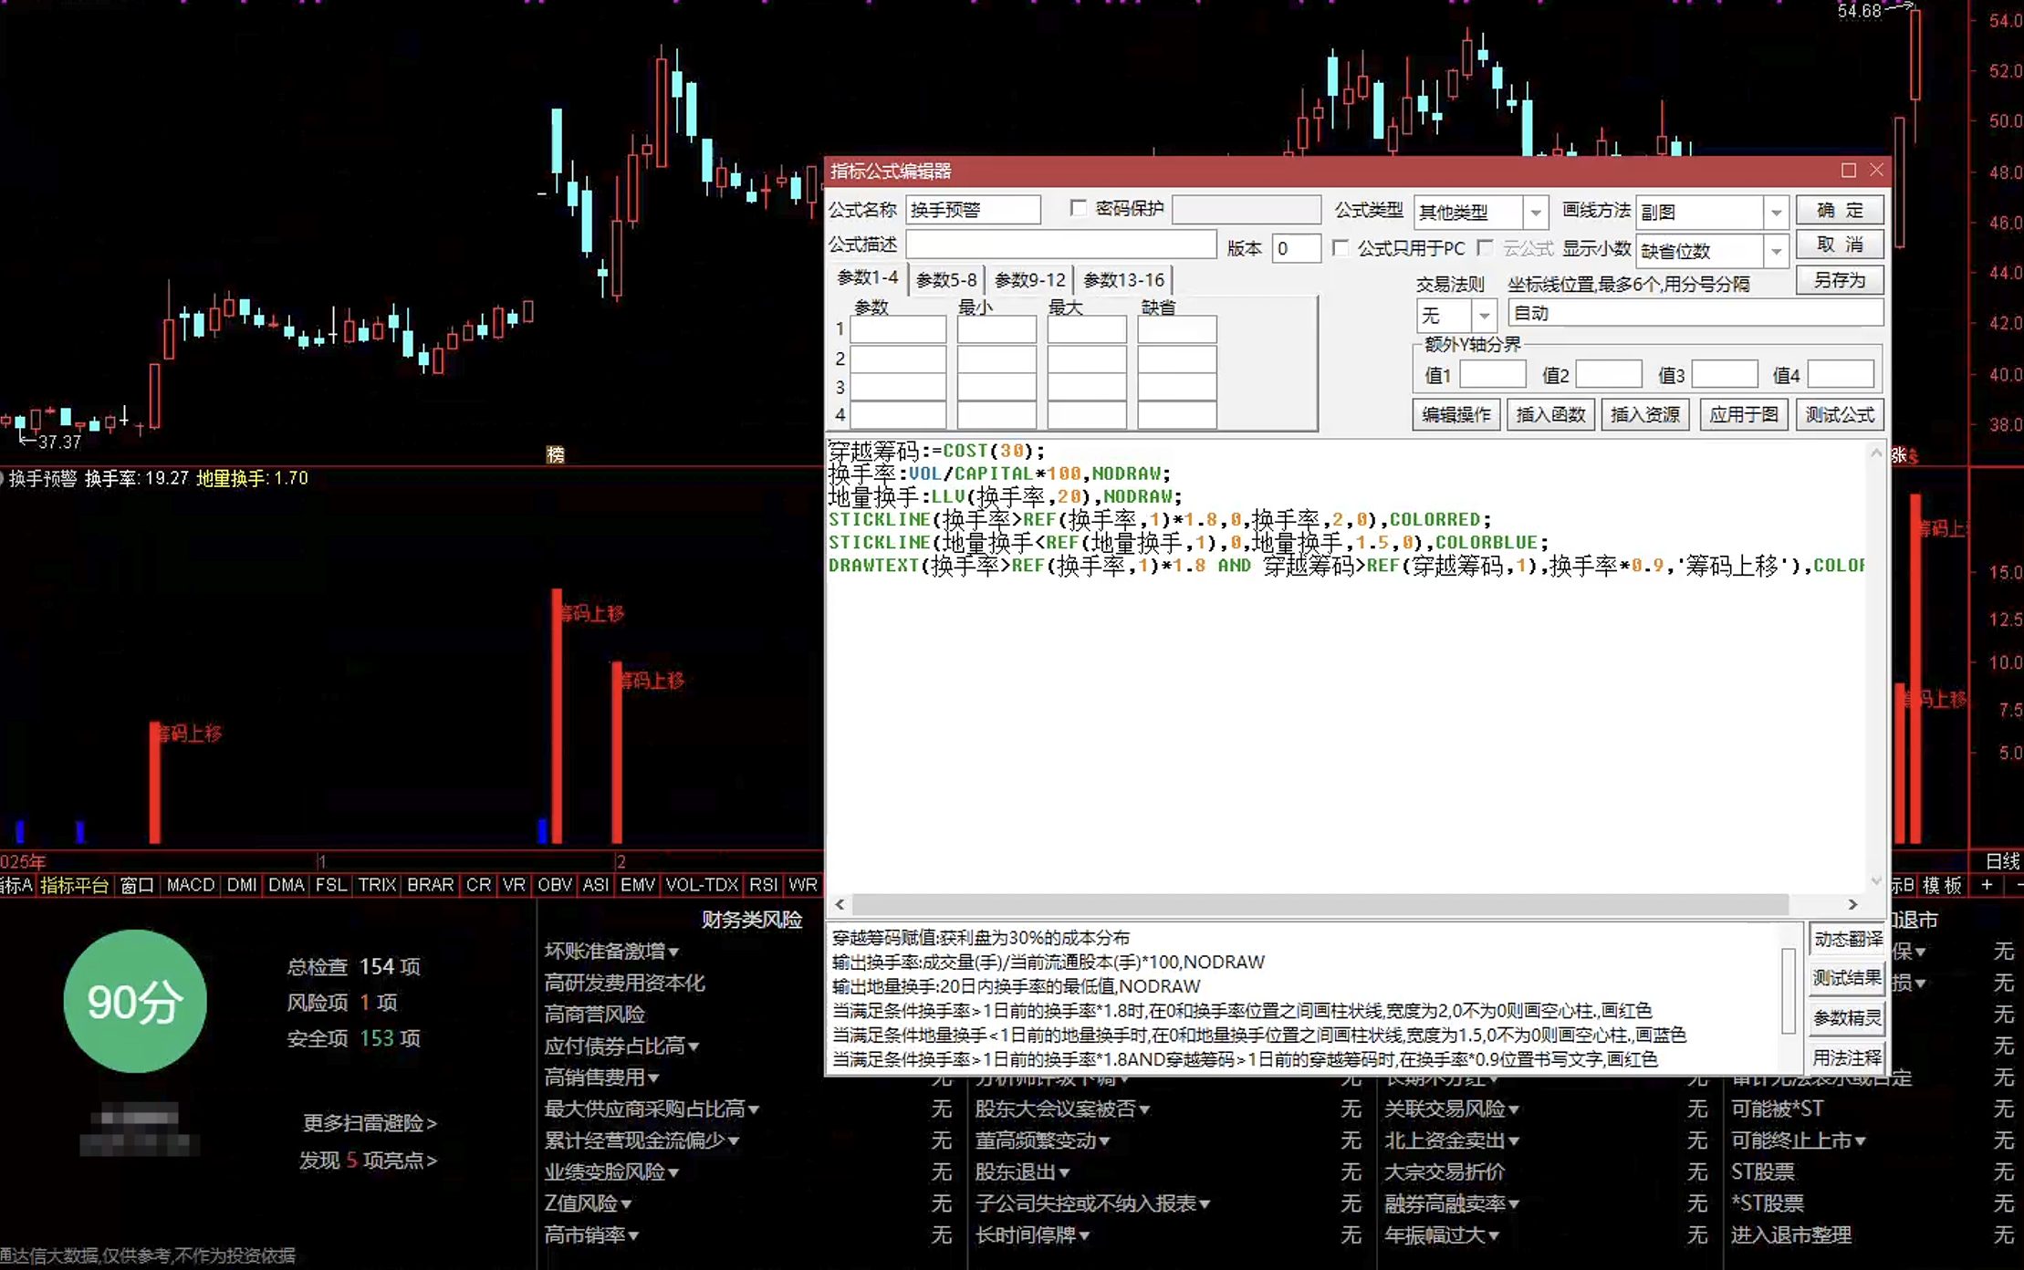
Task: Switch to the 参数1-4 tab
Action: 868,277
